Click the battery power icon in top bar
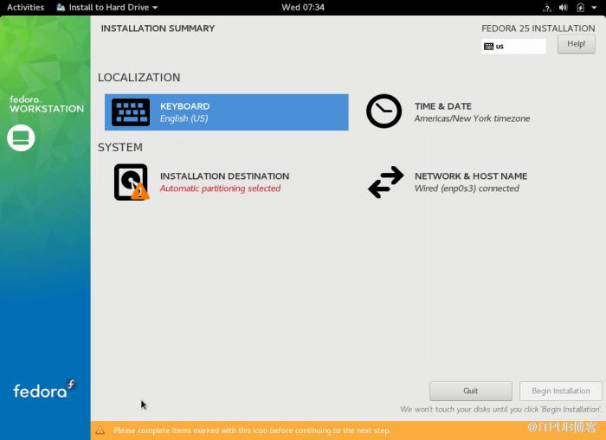The height and width of the screenshot is (440, 606). pyautogui.click(x=580, y=7)
